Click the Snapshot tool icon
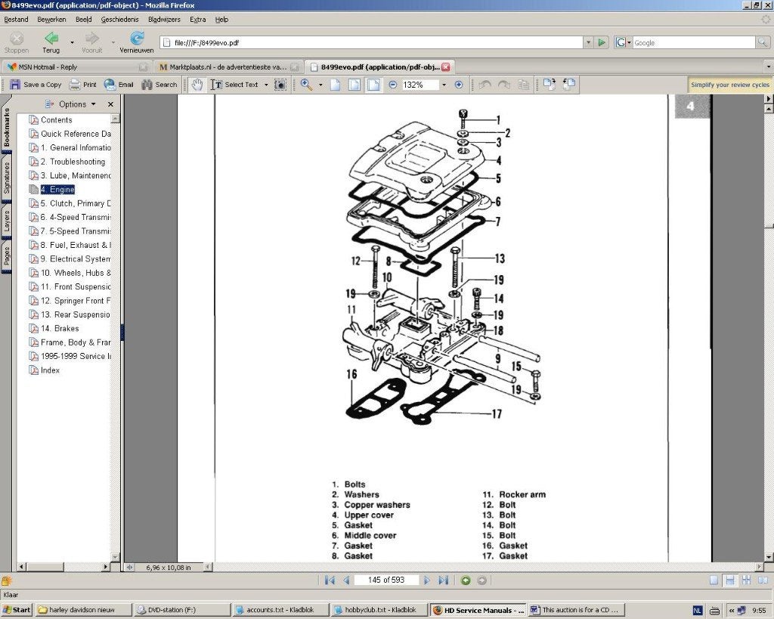This screenshot has height=619, width=774. (280, 85)
